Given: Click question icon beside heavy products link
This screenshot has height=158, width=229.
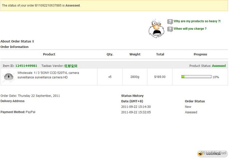Looking at the screenshot, I should click(x=170, y=22).
